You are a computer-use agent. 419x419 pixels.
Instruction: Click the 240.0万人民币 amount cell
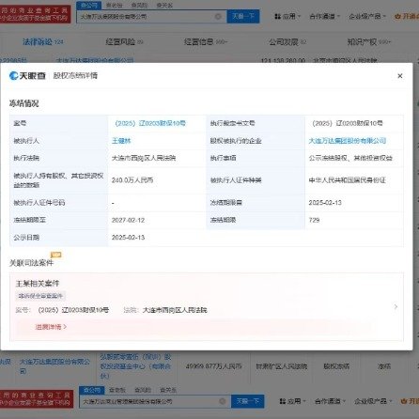pyautogui.click(x=132, y=180)
